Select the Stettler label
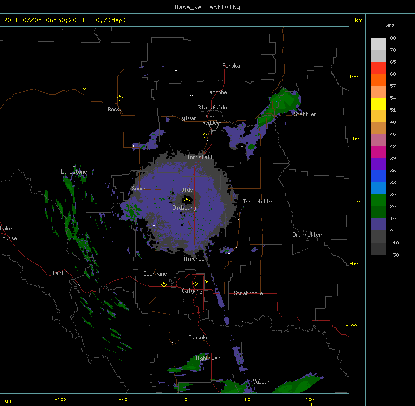Screen dimensions: 415x406 305,114
